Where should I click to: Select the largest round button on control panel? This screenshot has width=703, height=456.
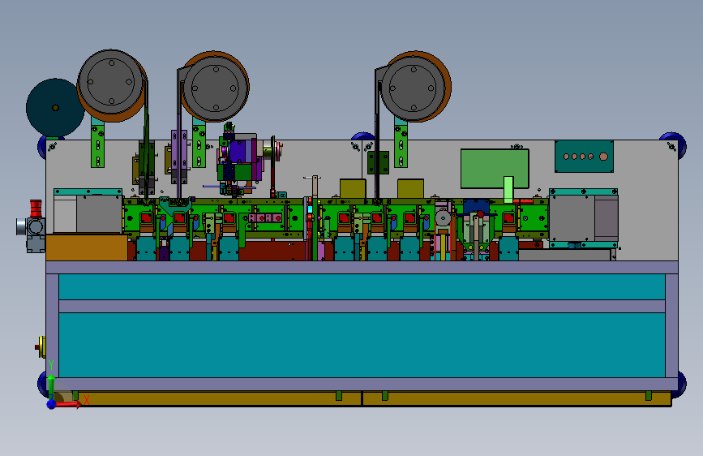[603, 156]
